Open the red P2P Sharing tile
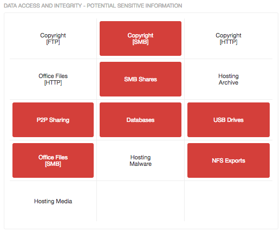The width and height of the screenshot is (280, 232). 53,120
